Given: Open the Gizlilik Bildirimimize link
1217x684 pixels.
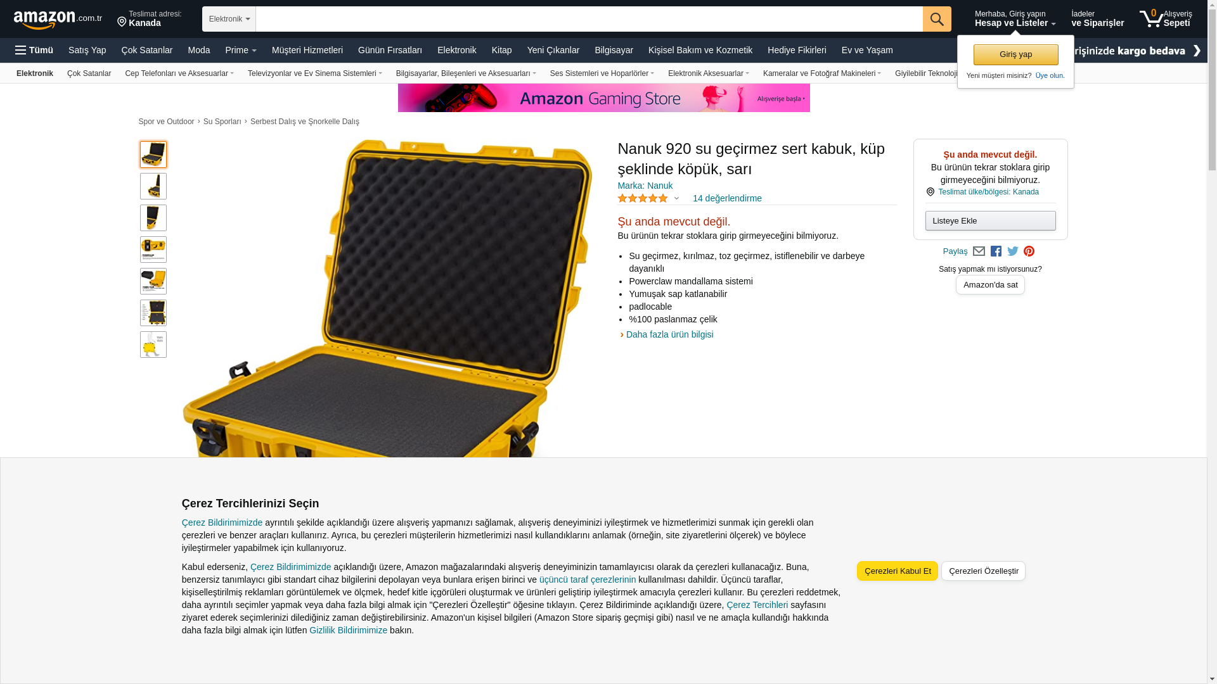Looking at the screenshot, I should pyautogui.click(x=348, y=630).
